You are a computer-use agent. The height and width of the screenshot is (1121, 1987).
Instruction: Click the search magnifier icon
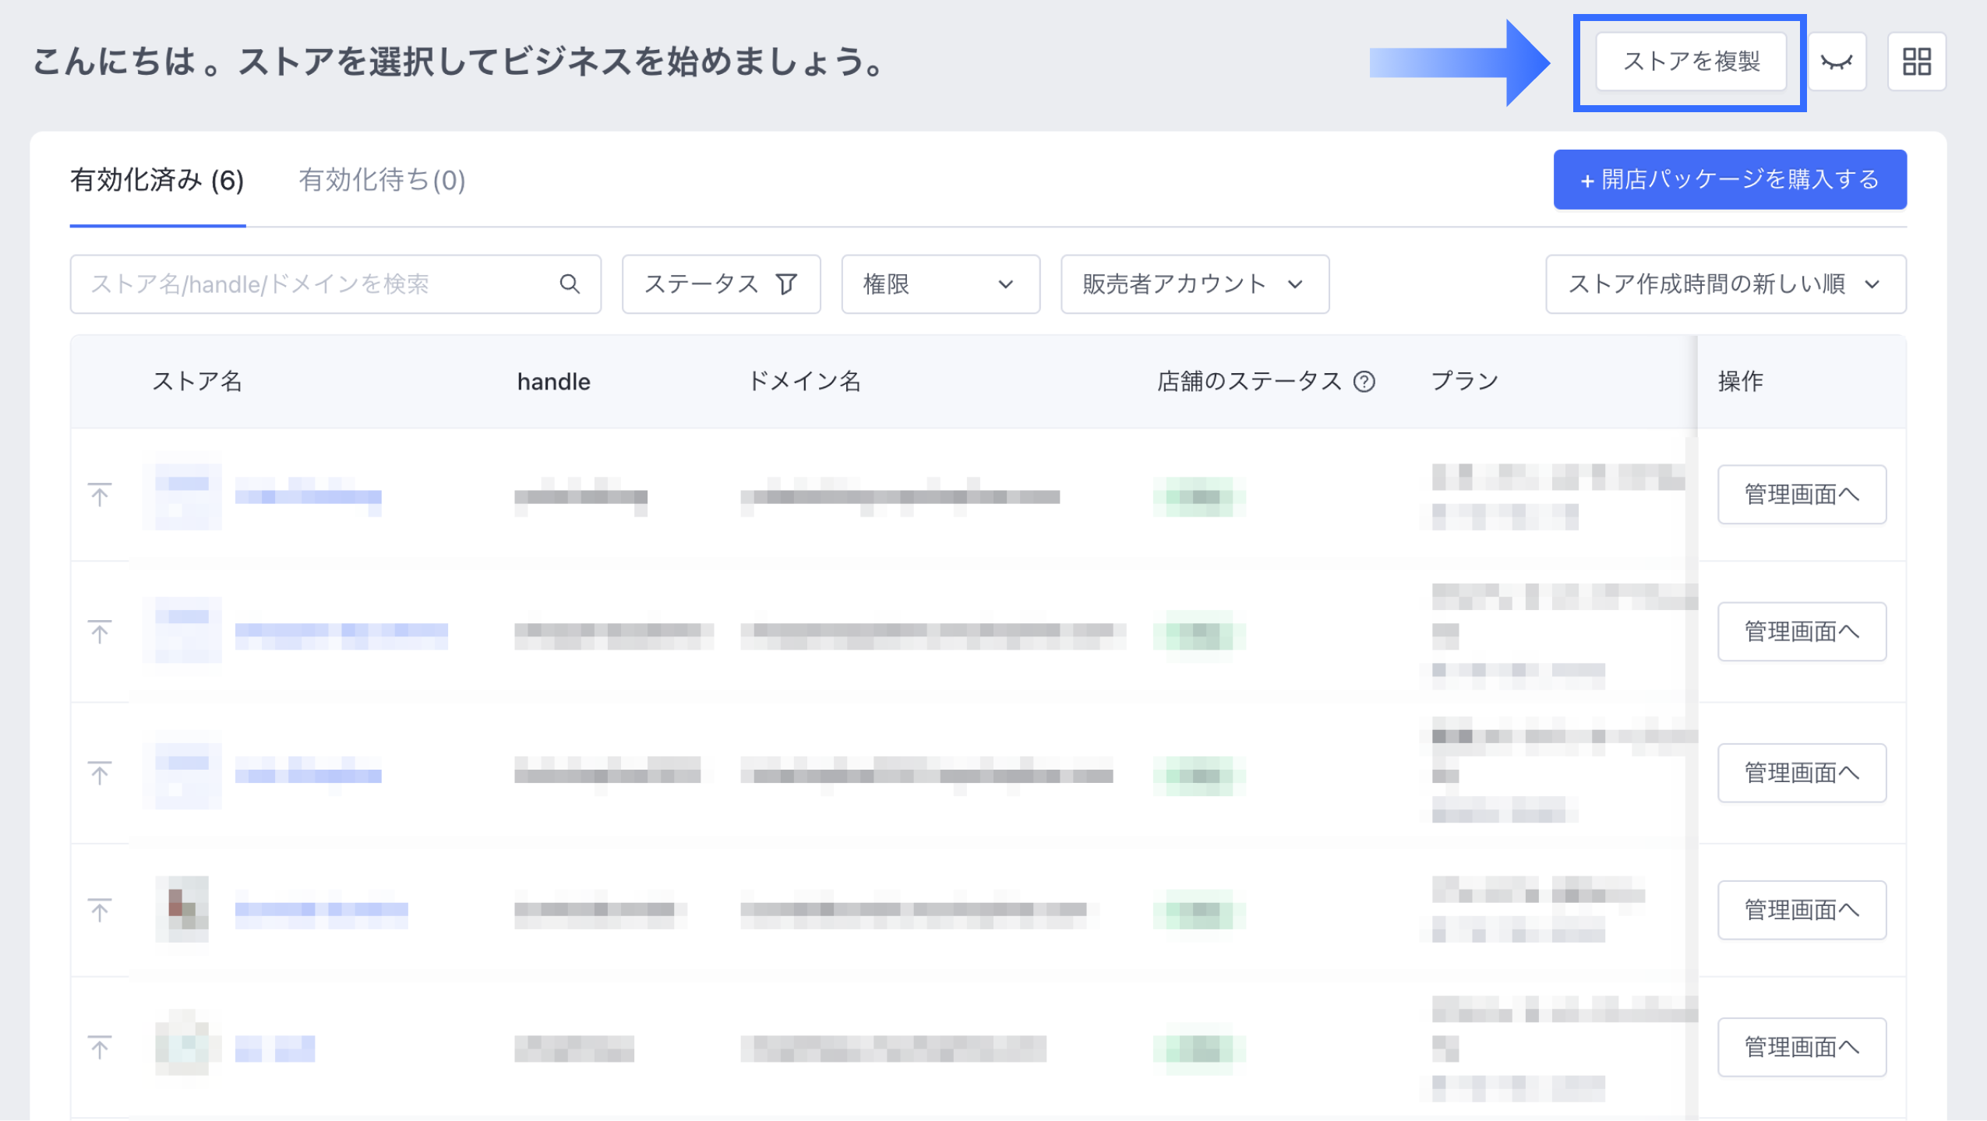coord(570,284)
